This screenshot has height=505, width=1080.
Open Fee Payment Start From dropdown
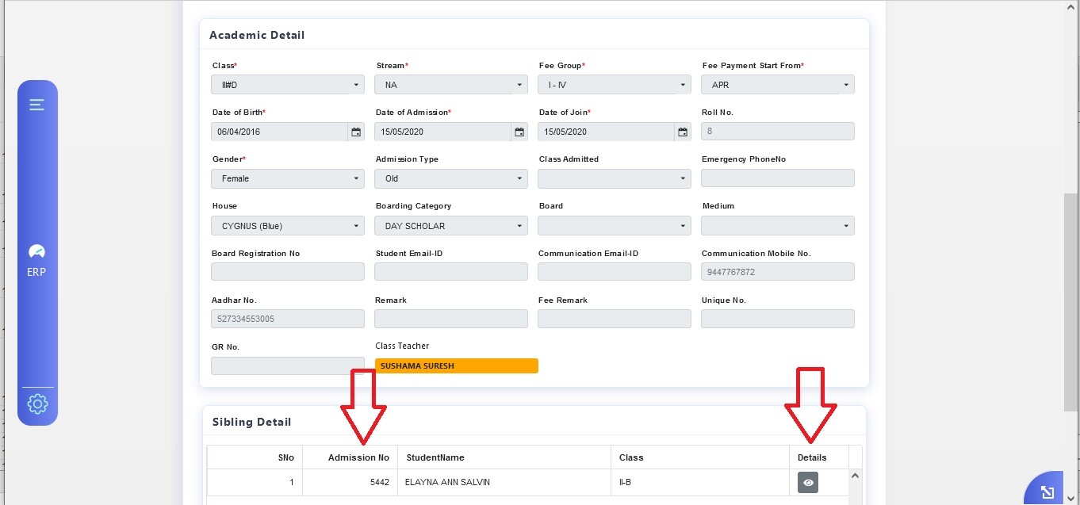tap(777, 85)
